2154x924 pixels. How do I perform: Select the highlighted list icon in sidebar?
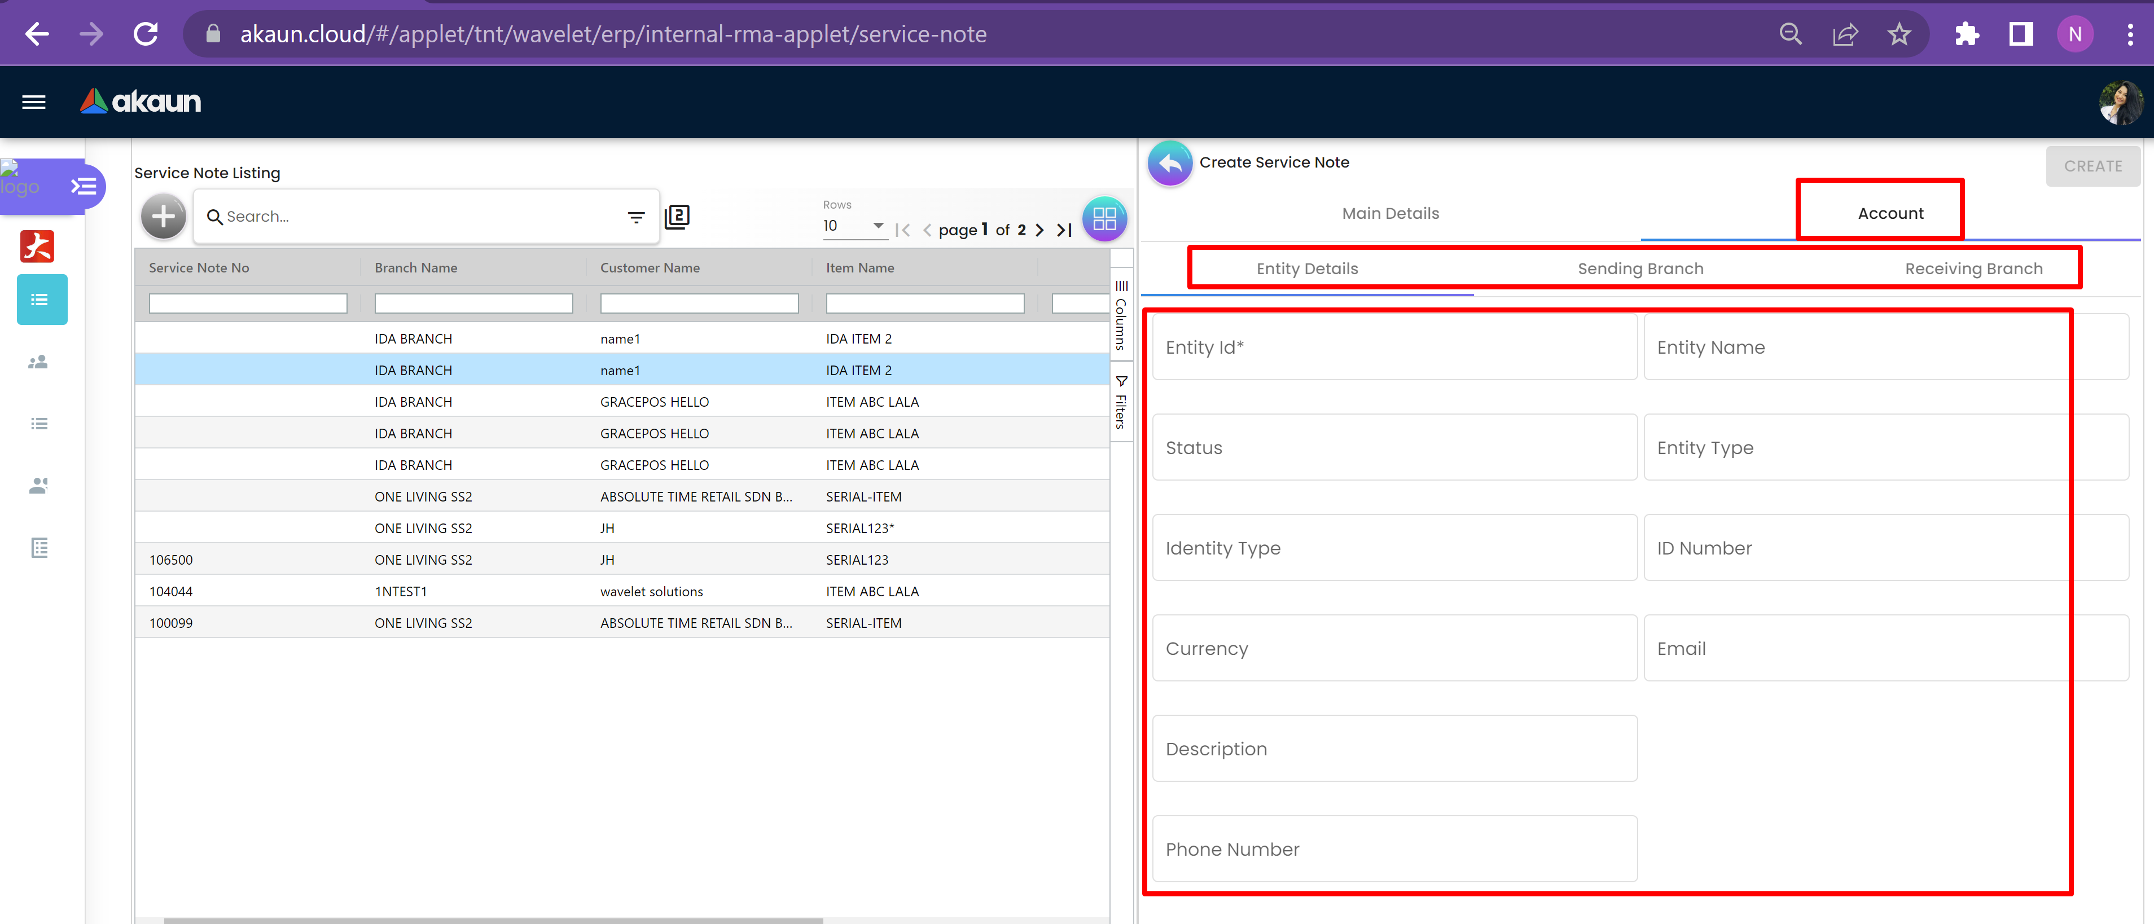[x=41, y=300]
